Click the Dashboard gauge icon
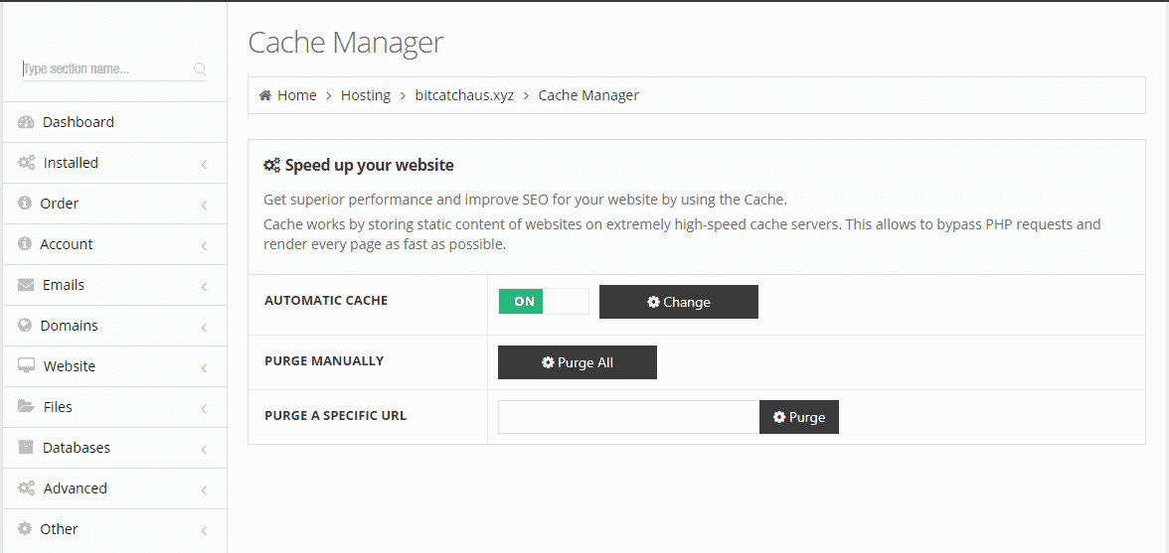The image size is (1169, 553). pyautogui.click(x=26, y=122)
